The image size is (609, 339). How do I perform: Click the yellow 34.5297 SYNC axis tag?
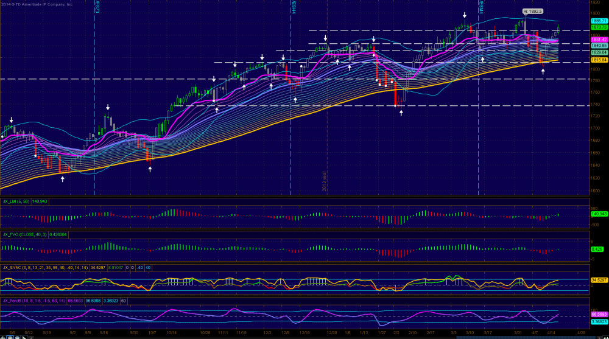(599, 280)
